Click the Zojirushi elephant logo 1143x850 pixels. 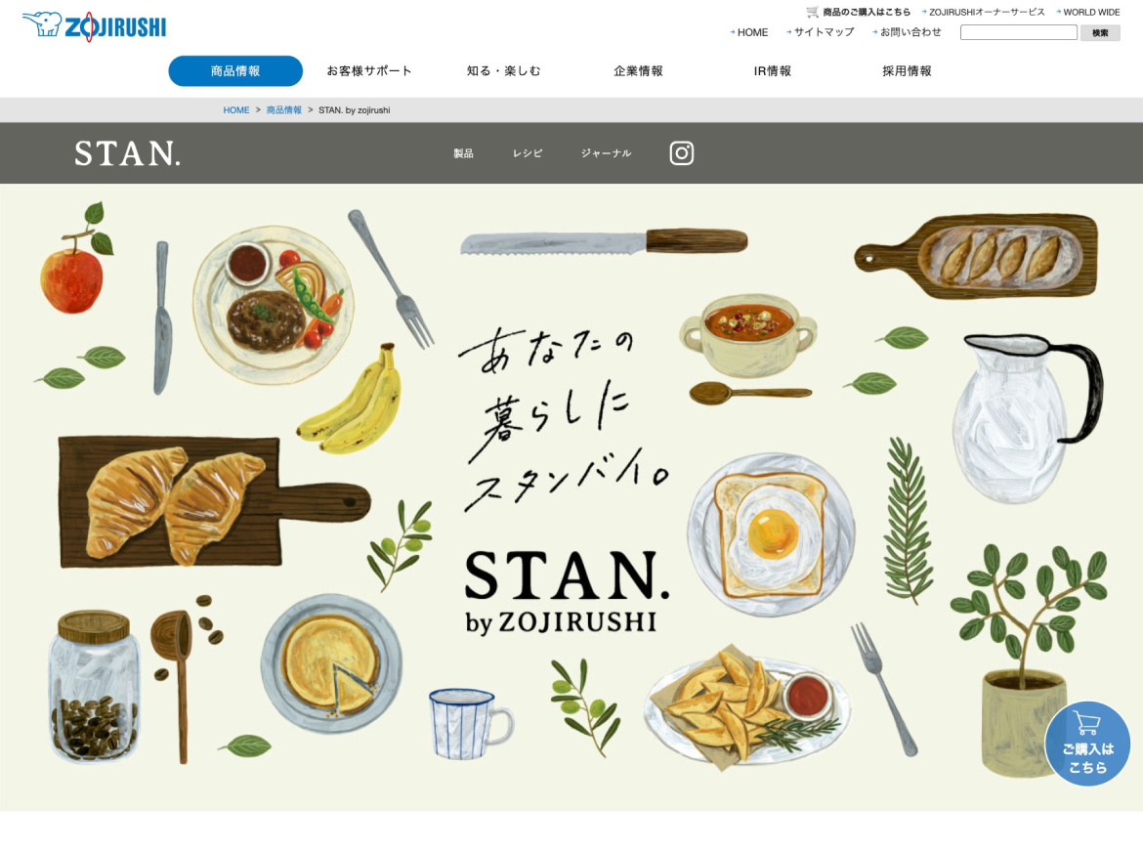pyautogui.click(x=94, y=27)
